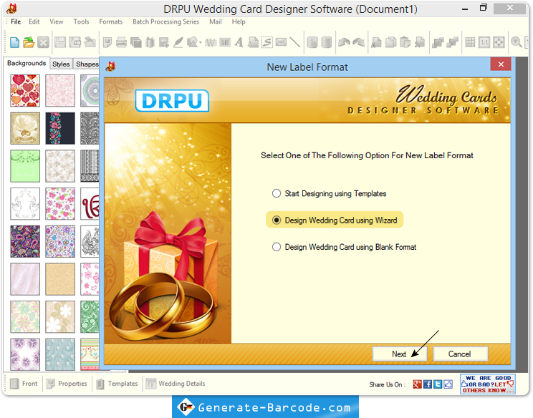
Task: Open the Wedding Details bottom tab
Action: point(176,384)
